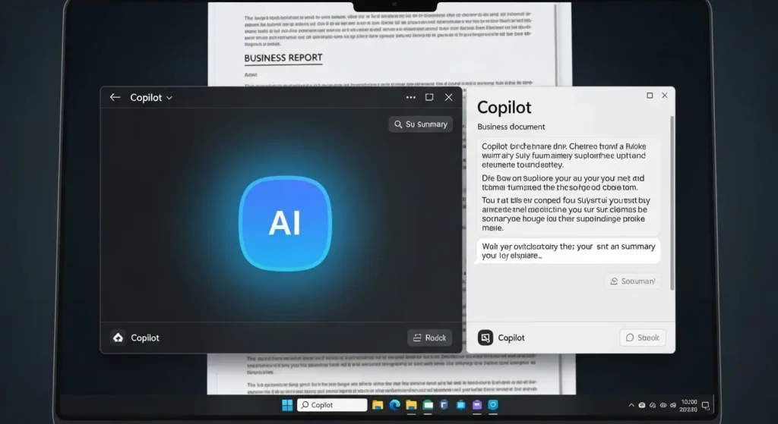Click the large Copilot heading in white panel
The image size is (778, 424).
tap(504, 108)
